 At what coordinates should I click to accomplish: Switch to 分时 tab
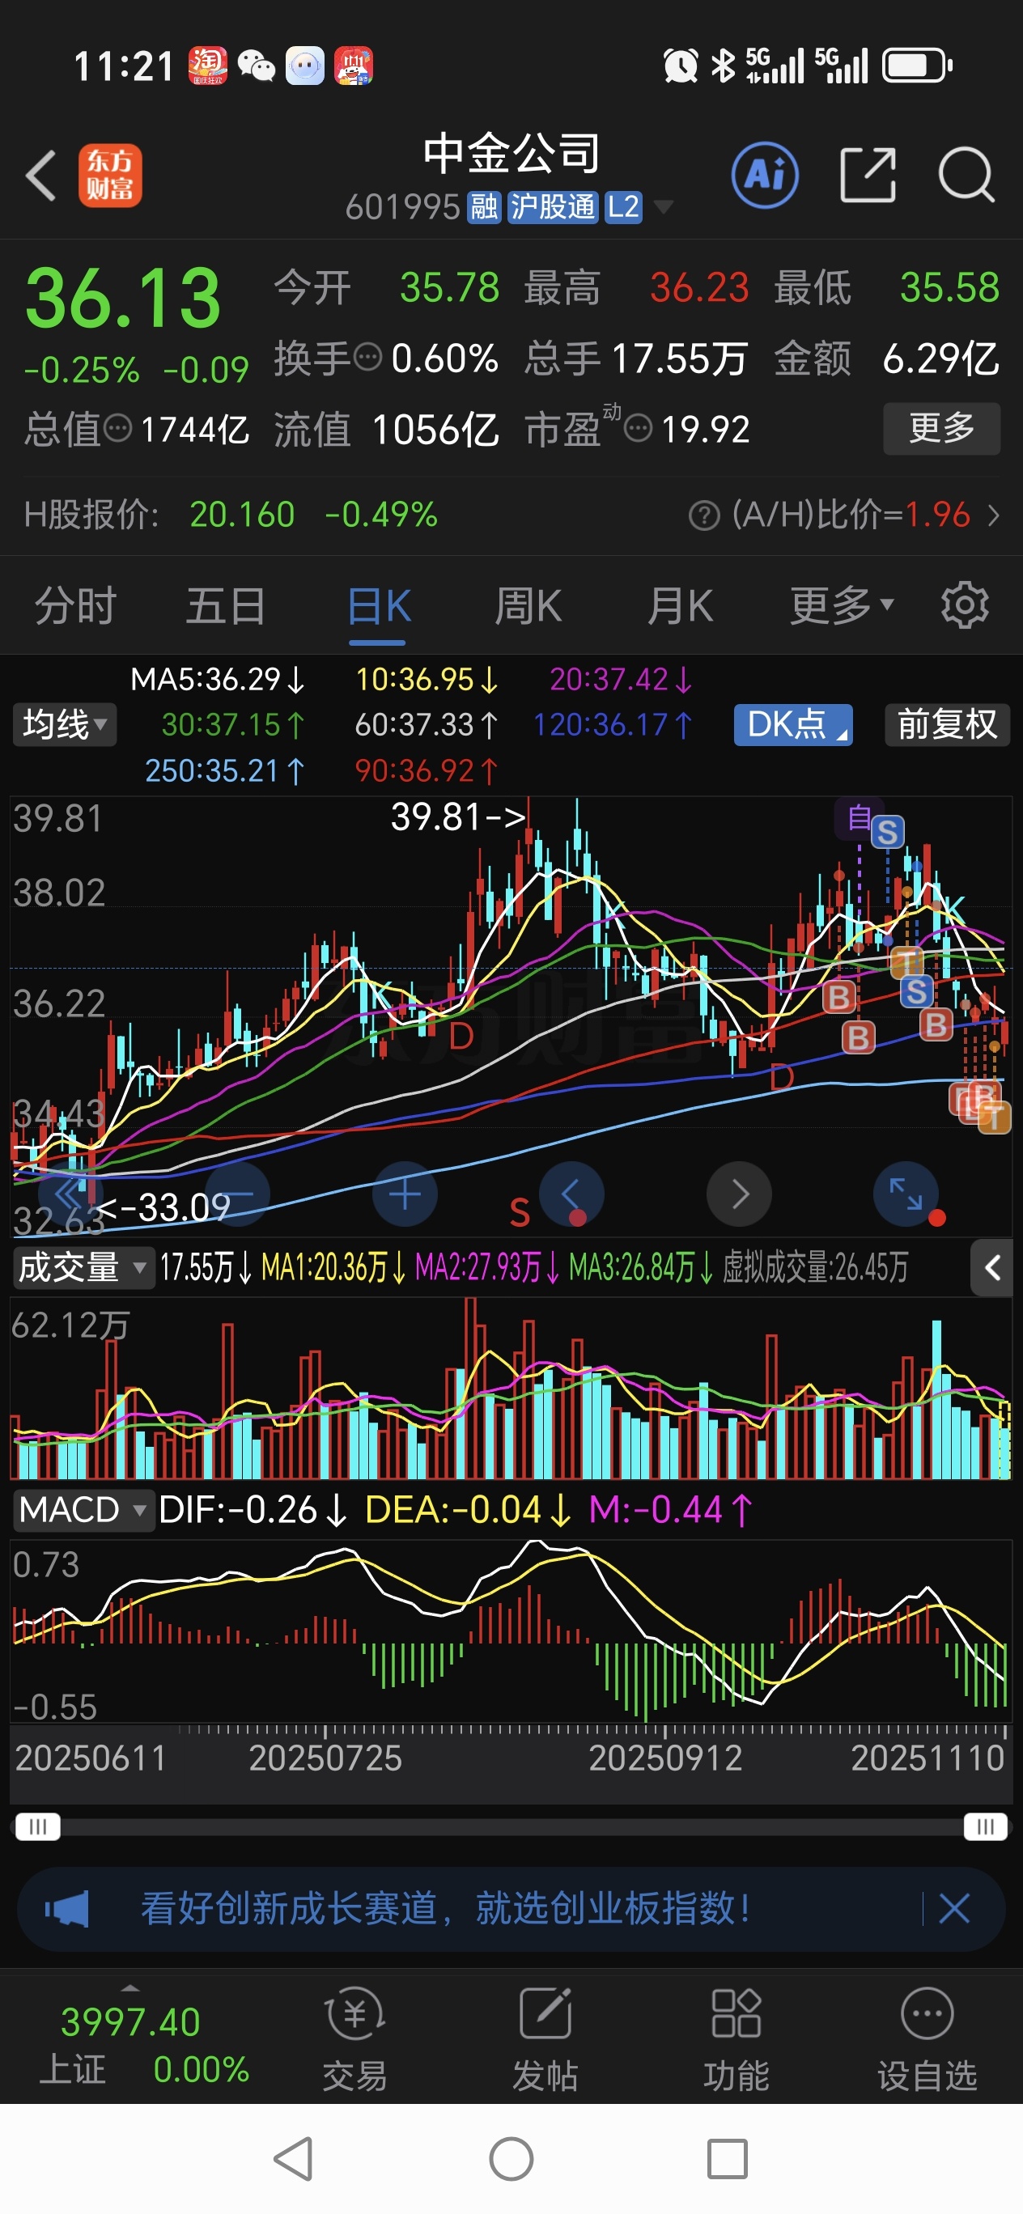click(x=75, y=605)
